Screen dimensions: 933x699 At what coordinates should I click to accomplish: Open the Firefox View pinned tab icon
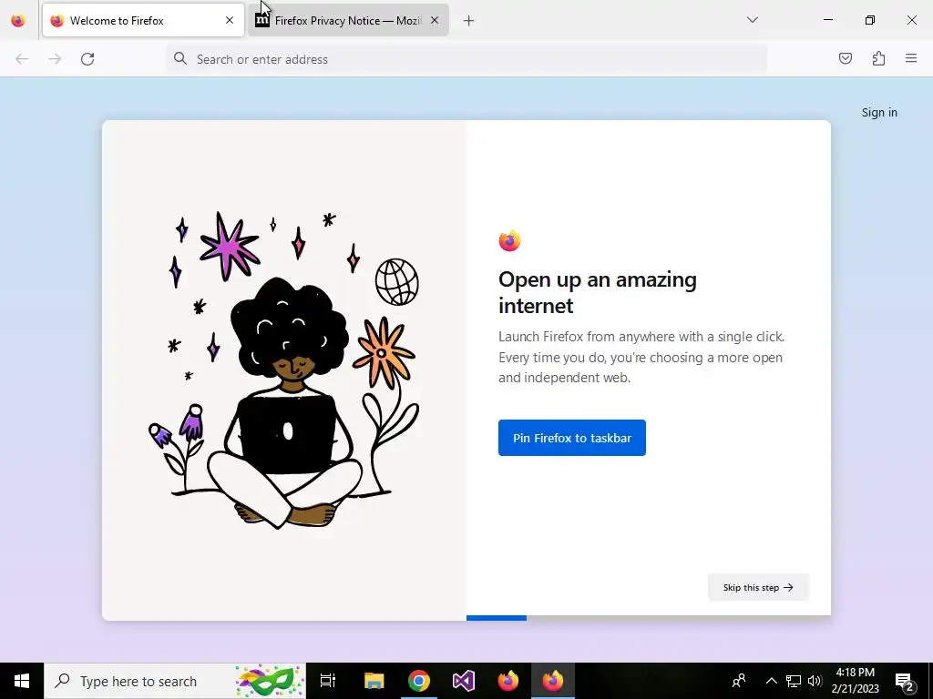[x=18, y=21]
